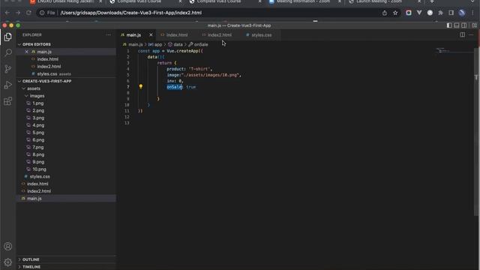The image size is (480, 270).
Task: Open the Search view in activity bar
Action: (x=8, y=52)
